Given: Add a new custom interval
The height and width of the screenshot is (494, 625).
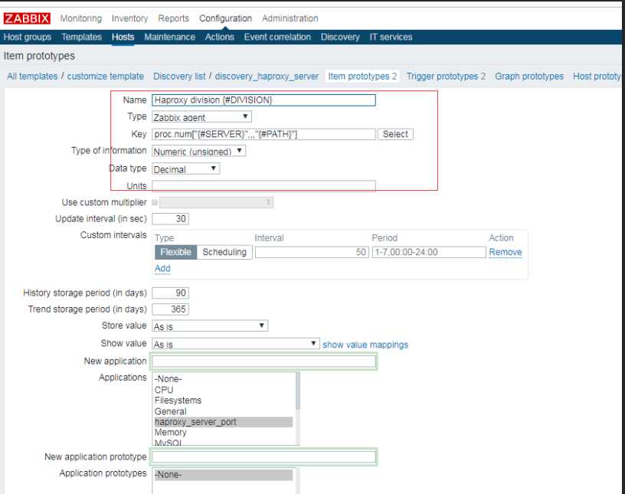Looking at the screenshot, I should click(x=162, y=268).
